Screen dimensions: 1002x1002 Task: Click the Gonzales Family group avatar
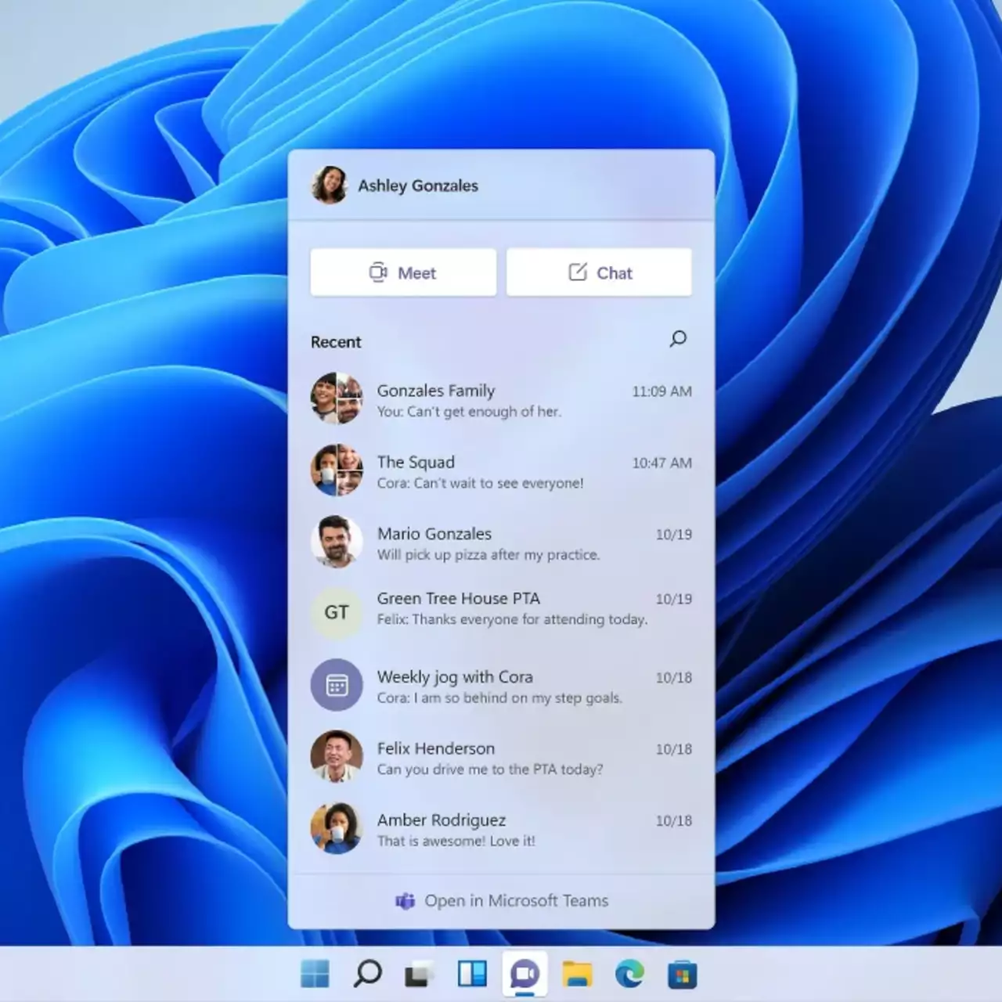pyautogui.click(x=337, y=398)
